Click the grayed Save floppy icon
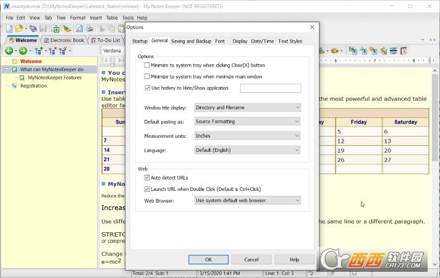This screenshot has width=440, height=278. (43, 28)
